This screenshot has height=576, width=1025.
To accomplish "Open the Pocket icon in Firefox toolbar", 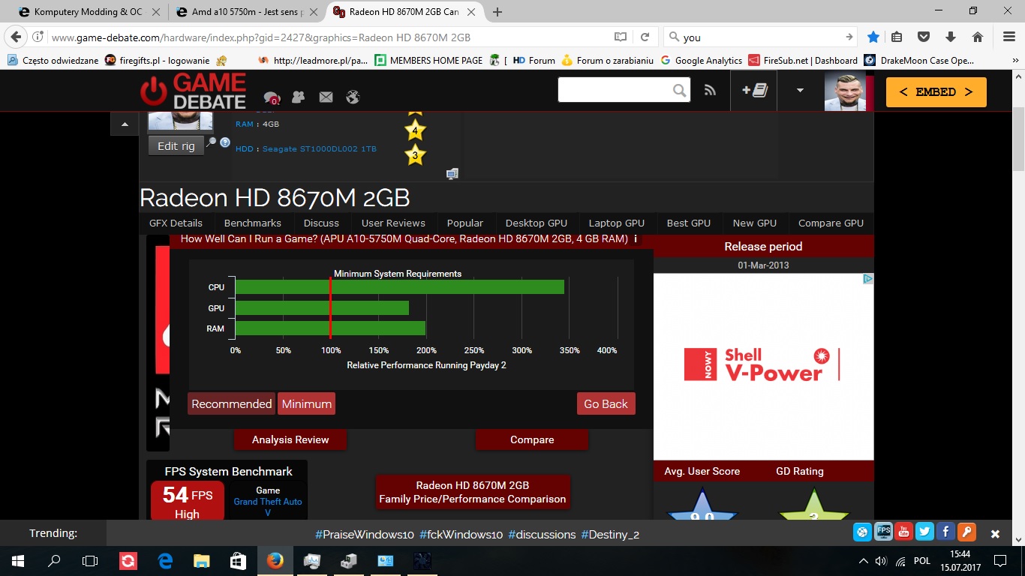I will pos(924,37).
